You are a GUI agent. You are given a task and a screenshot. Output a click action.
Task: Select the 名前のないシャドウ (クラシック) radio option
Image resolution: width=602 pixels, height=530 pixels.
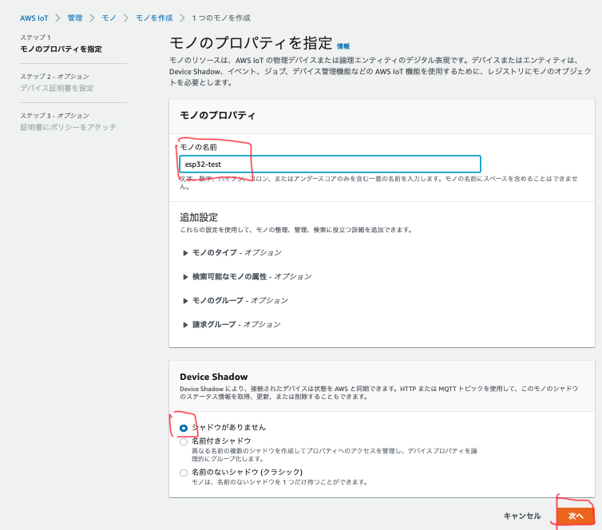coord(184,473)
